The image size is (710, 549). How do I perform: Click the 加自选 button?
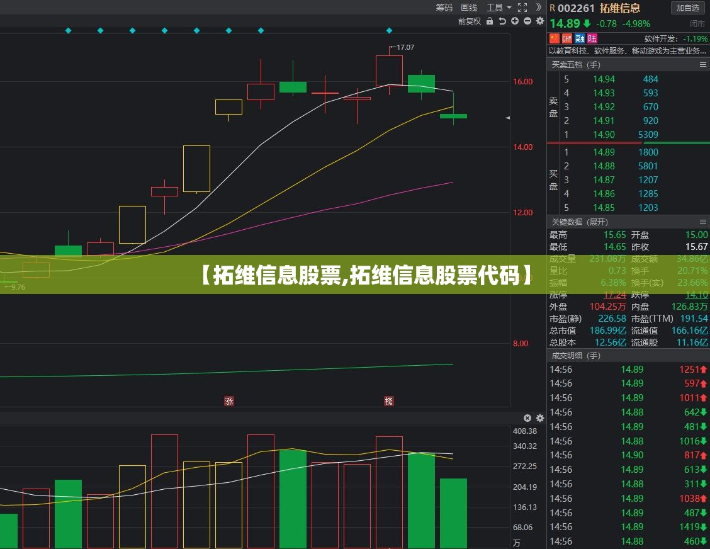point(688,8)
